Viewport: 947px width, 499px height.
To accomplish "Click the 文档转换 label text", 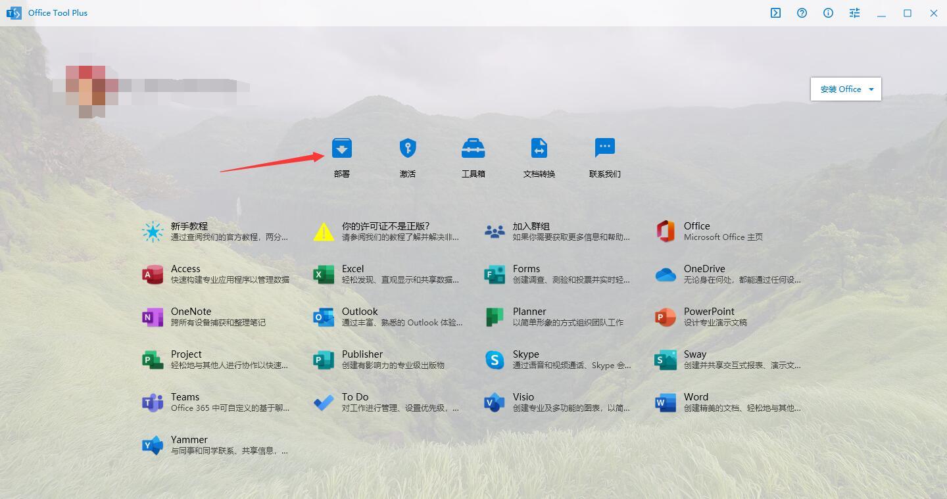I will coord(539,174).
